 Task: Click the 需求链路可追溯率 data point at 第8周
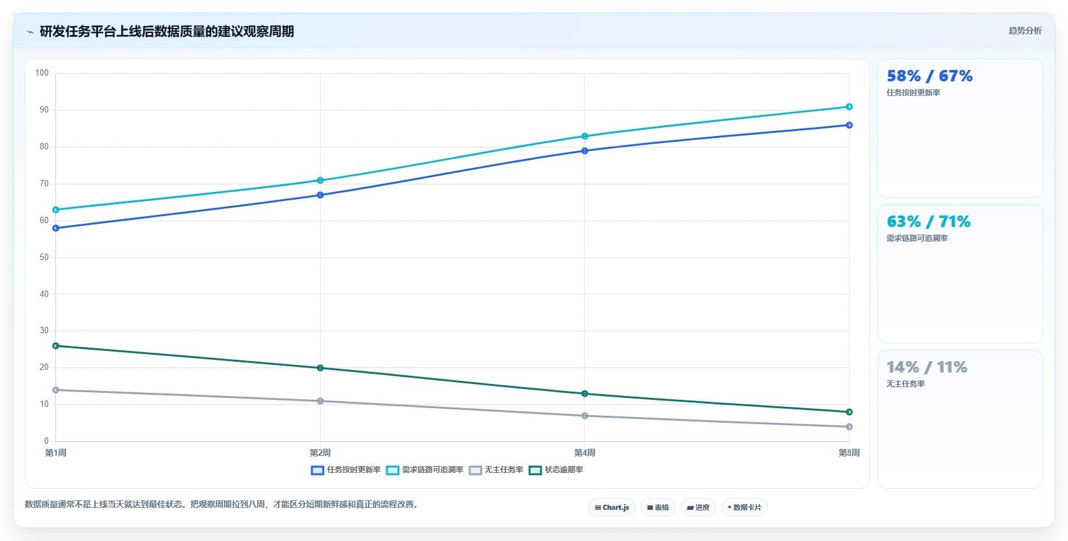click(x=849, y=107)
